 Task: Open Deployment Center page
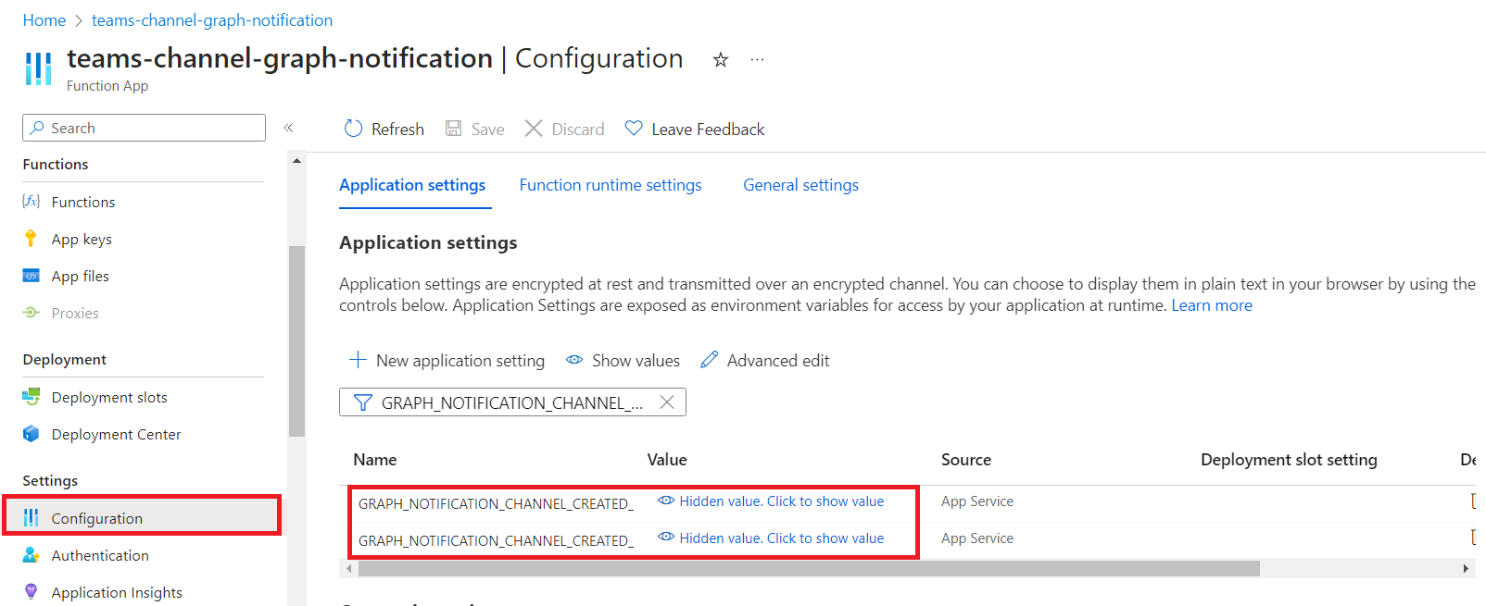point(116,434)
